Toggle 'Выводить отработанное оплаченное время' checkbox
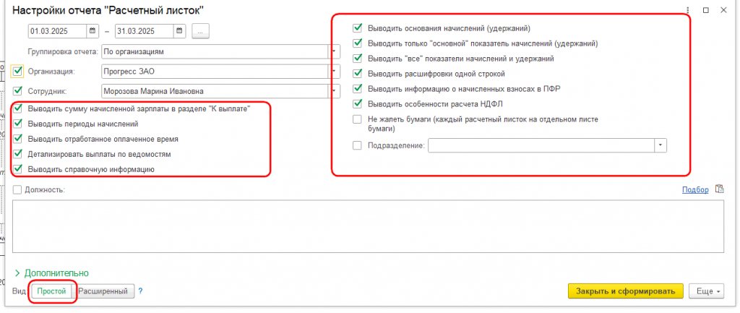The image size is (740, 313). [x=18, y=140]
